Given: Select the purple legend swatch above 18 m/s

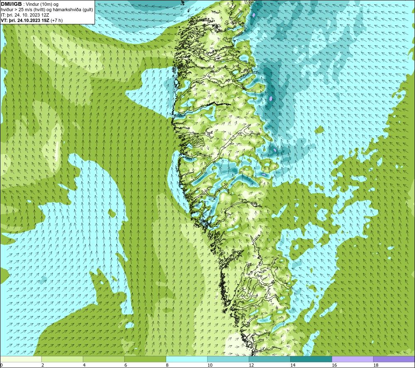Looking at the screenshot, I should (x=394, y=359).
